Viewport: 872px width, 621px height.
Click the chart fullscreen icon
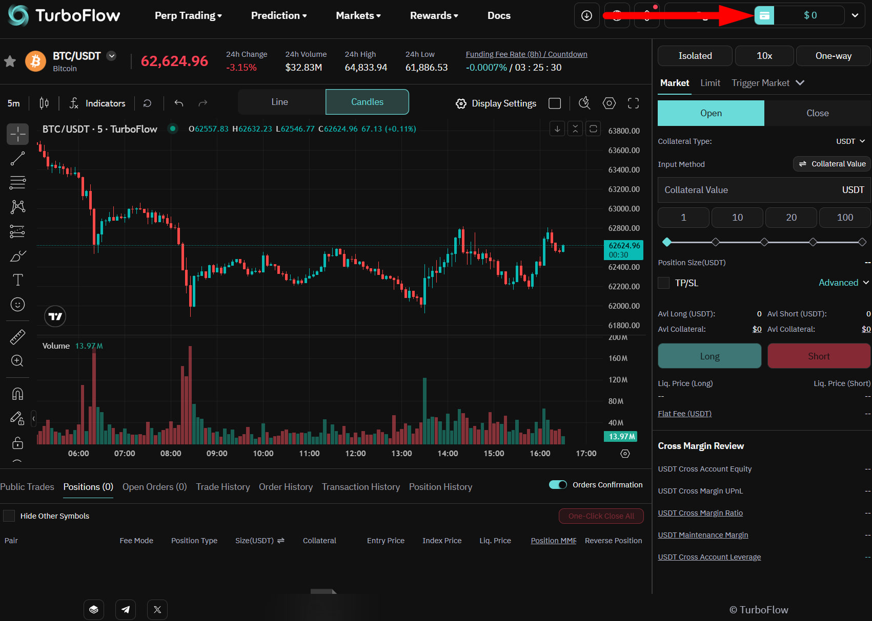[x=633, y=103]
